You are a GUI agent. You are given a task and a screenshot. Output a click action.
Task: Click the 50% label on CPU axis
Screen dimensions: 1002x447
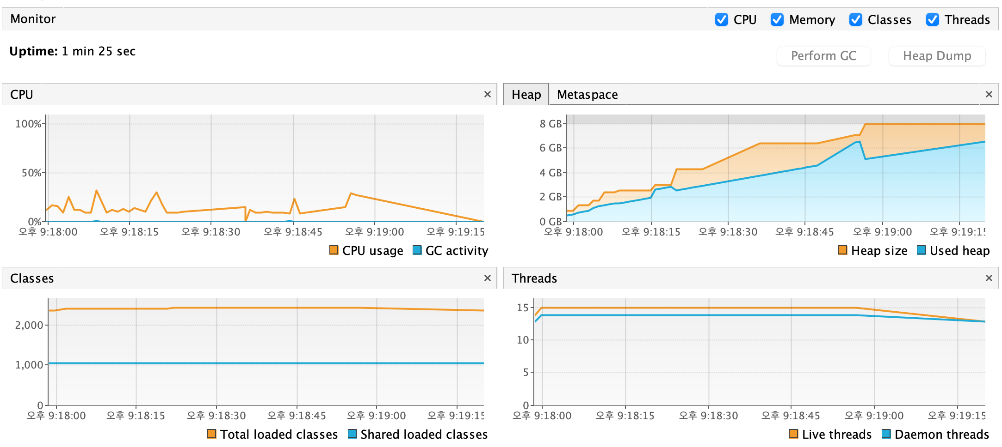click(x=32, y=173)
